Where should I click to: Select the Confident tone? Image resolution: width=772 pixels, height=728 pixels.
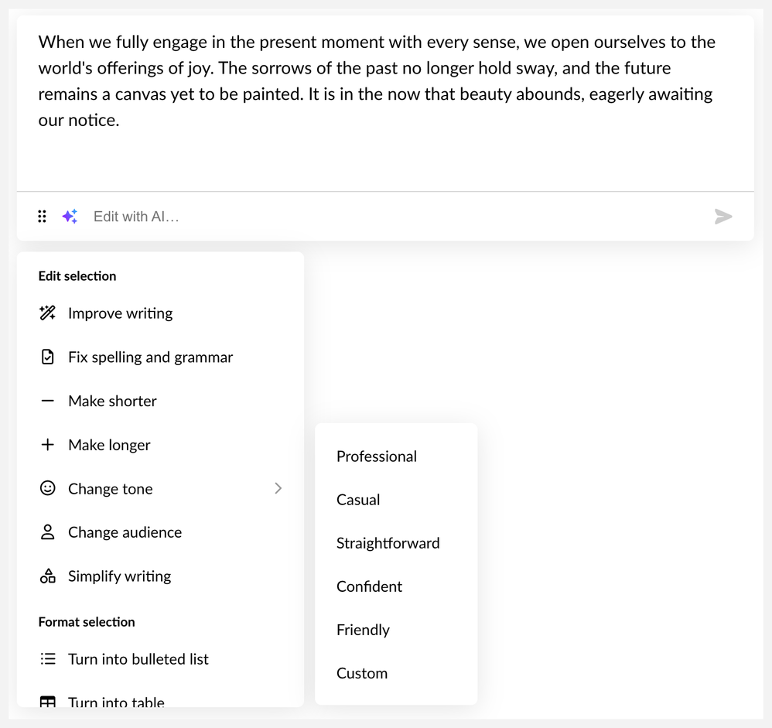pos(369,586)
